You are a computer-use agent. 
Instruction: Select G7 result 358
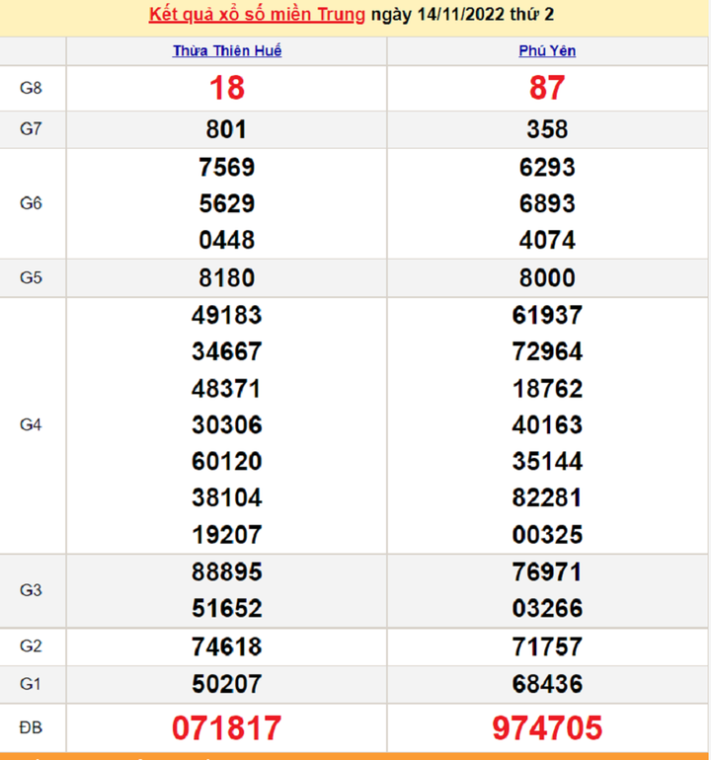click(547, 129)
